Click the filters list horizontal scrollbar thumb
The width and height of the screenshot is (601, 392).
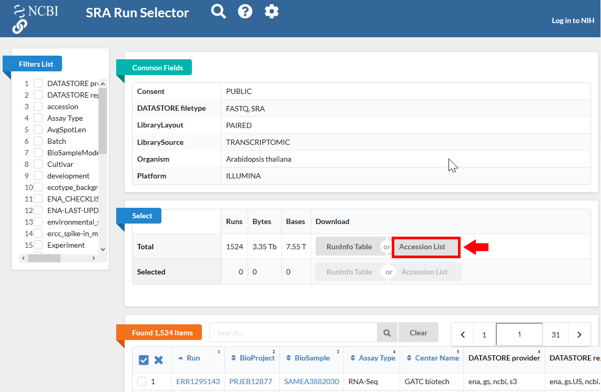(44, 258)
